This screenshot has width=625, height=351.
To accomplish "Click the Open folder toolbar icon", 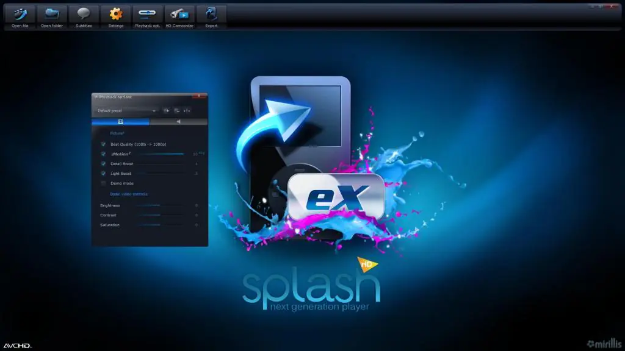I will (52, 16).
